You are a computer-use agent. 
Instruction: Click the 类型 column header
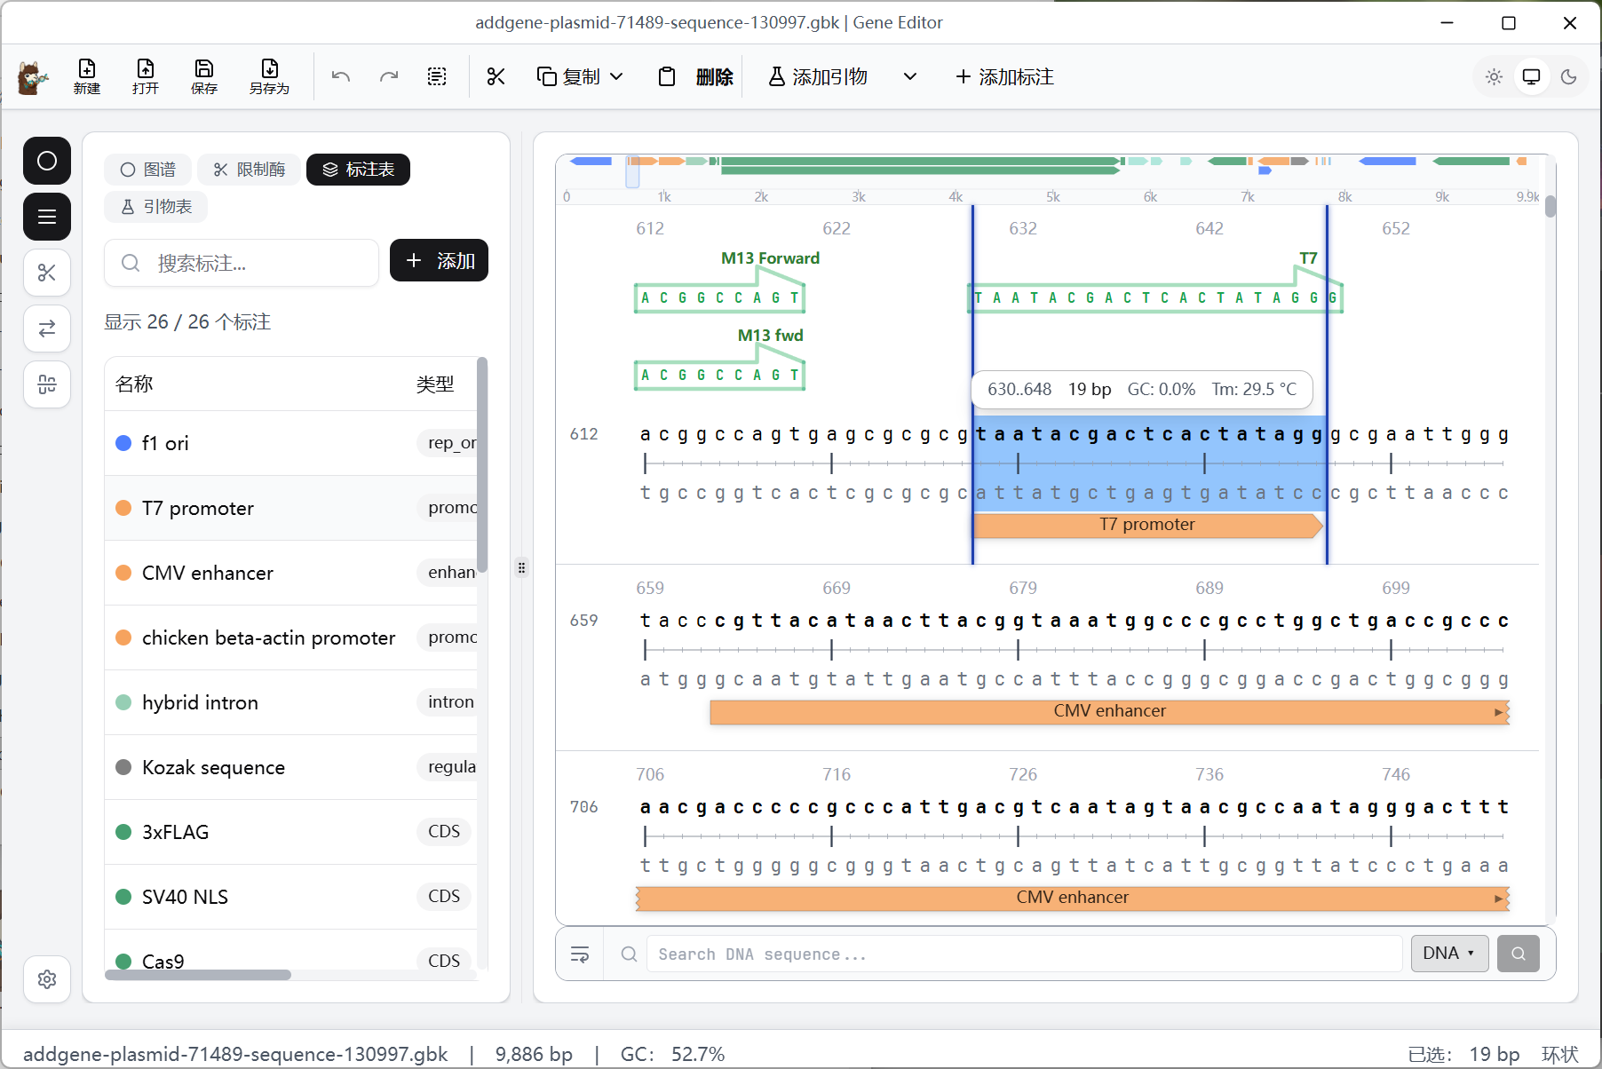435,384
